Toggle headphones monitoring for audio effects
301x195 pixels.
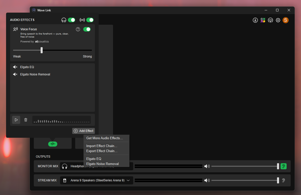pyautogui.click(x=72, y=20)
